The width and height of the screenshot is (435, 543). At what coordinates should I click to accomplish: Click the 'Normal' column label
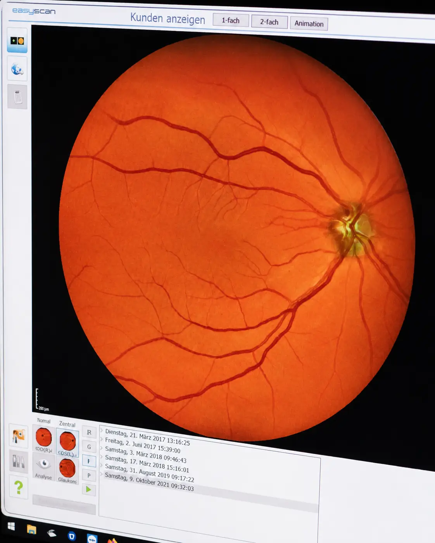pyautogui.click(x=44, y=421)
